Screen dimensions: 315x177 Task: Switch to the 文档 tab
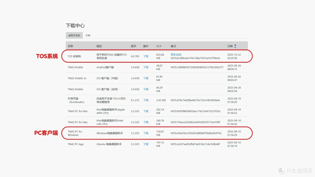click(x=88, y=35)
